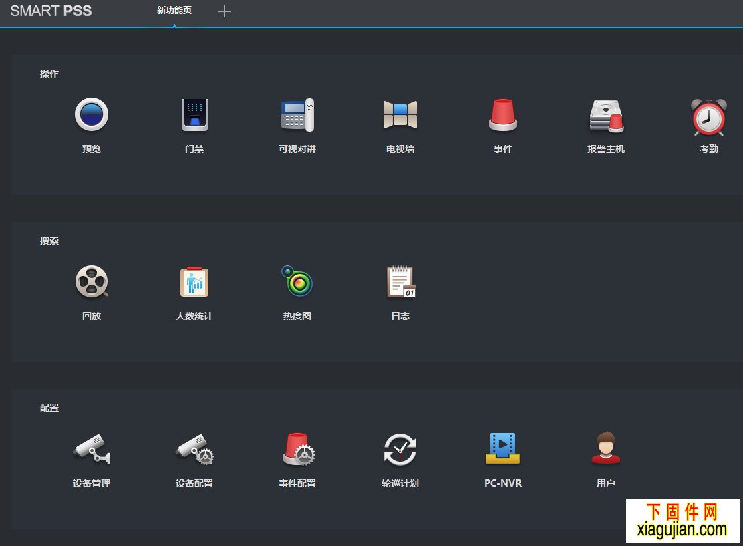This screenshot has height=546, width=743.
Task: Open the 考勤 attendance clock icon
Action: pyautogui.click(x=708, y=117)
